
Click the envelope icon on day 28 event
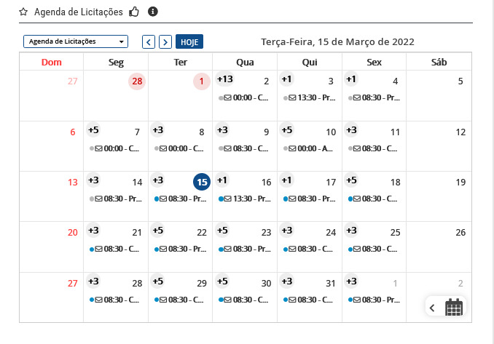(x=99, y=300)
